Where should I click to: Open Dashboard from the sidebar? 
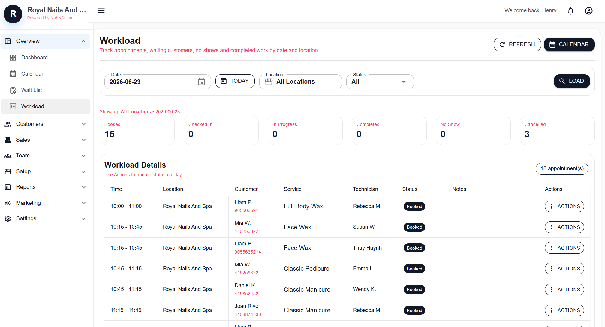[x=46, y=58]
